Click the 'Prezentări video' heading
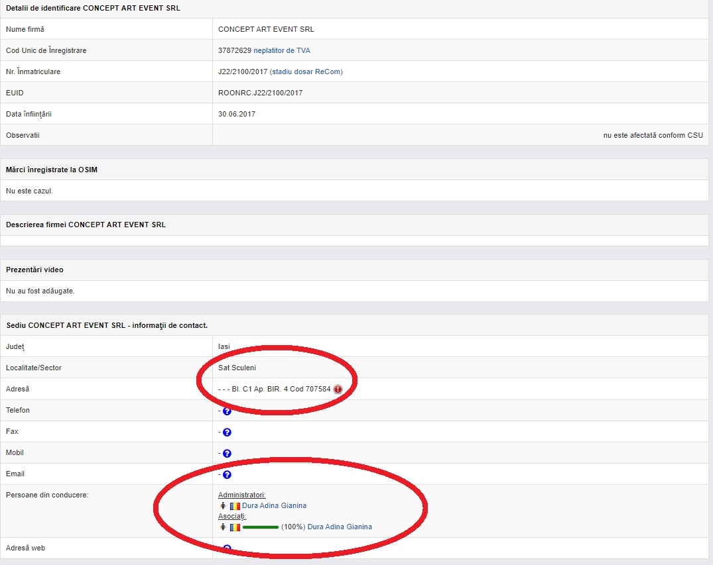This screenshot has width=713, height=565. pos(34,270)
